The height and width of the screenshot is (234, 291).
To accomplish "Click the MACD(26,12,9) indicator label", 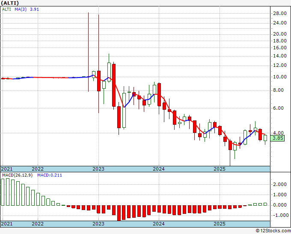I will (x=17, y=175).
